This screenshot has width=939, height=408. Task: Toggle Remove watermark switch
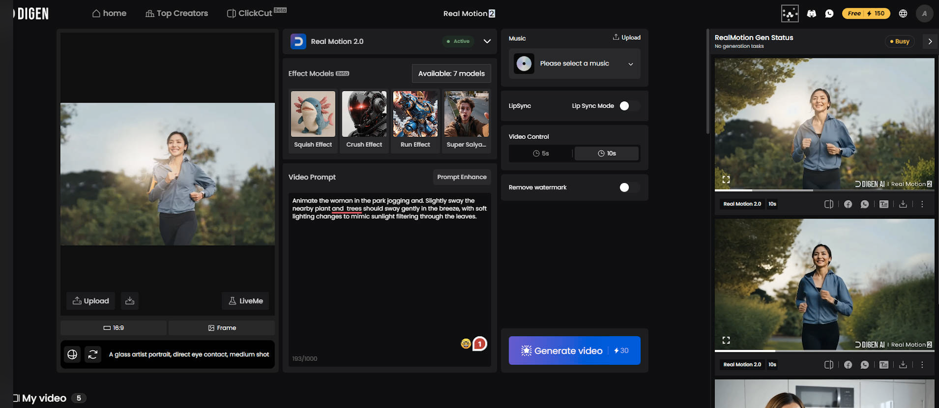[x=630, y=187]
